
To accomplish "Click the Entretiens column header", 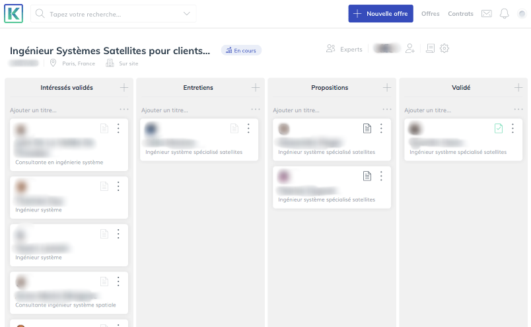I will 198,88.
